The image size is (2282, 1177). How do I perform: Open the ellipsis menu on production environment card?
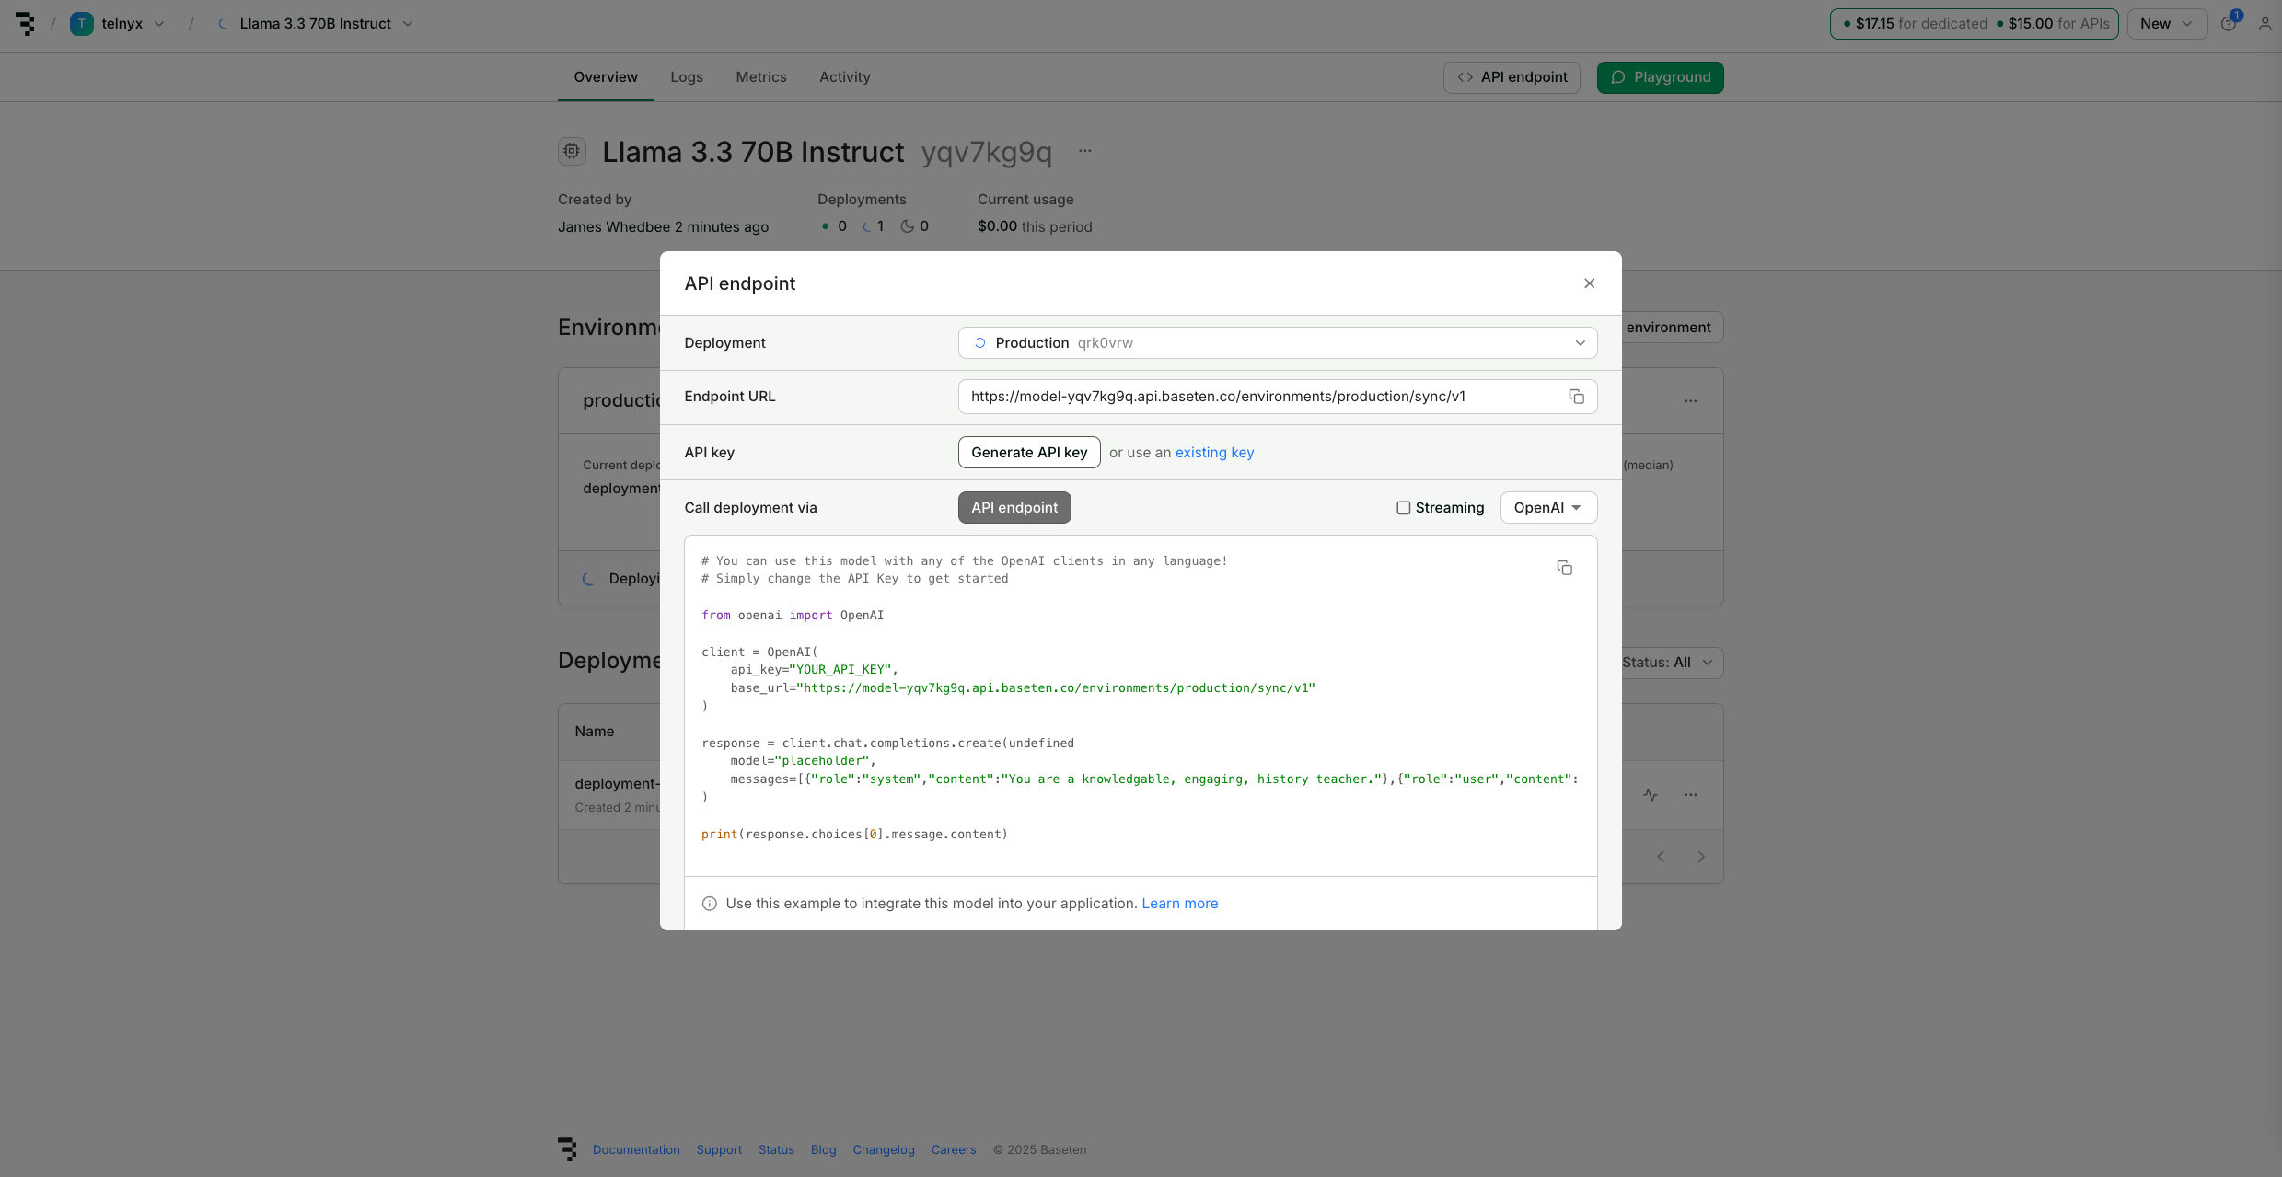pyautogui.click(x=1691, y=400)
